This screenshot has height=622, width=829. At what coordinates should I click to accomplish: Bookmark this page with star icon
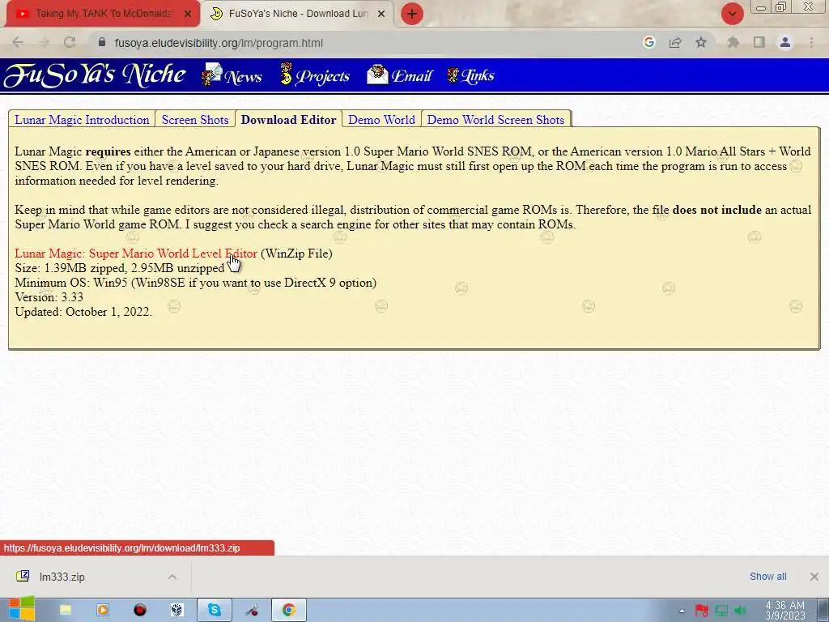point(701,42)
